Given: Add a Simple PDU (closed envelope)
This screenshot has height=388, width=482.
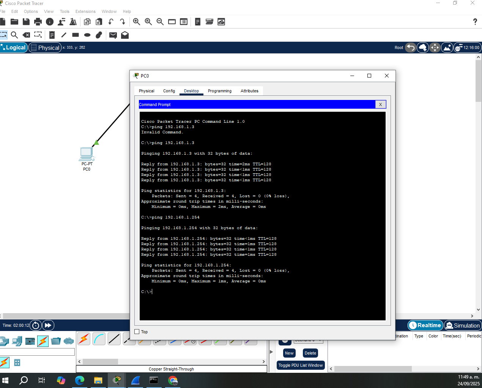Looking at the screenshot, I should (113, 35).
